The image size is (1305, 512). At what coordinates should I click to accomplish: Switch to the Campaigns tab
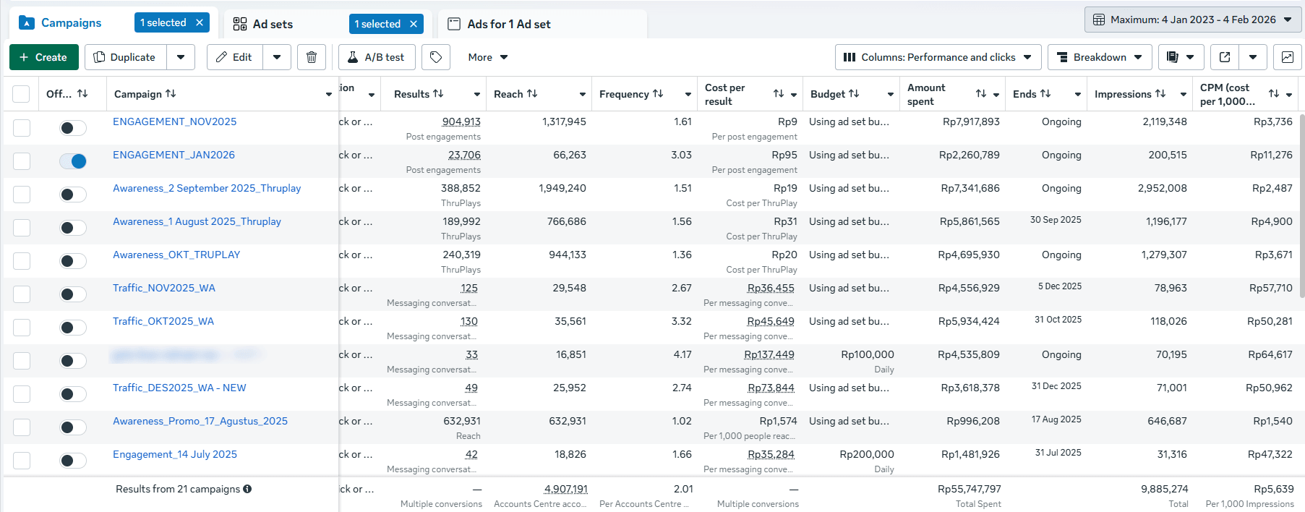(x=71, y=23)
